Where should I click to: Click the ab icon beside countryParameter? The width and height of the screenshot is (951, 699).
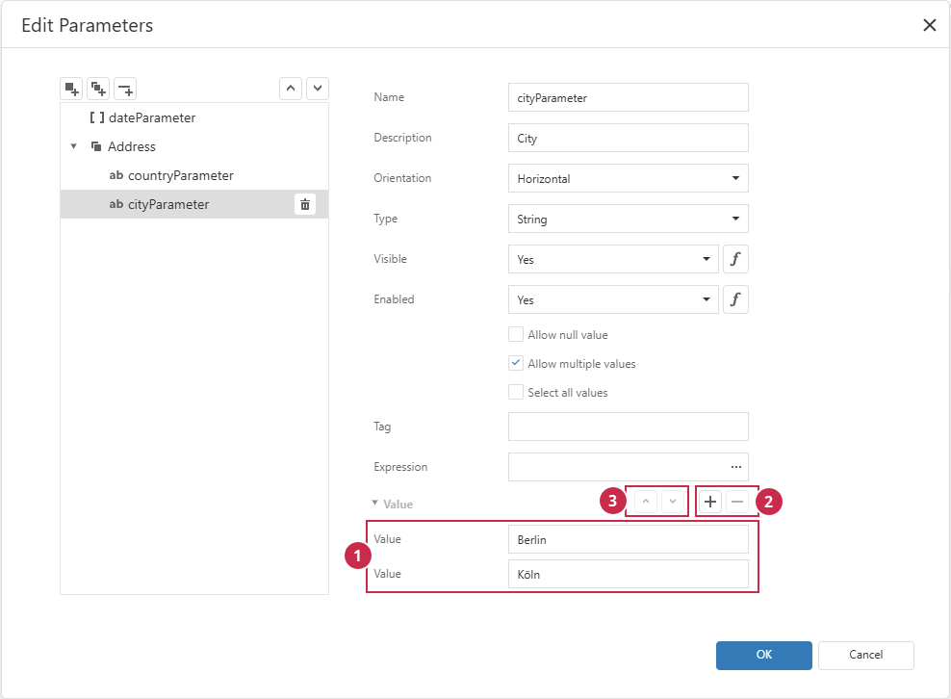point(116,175)
